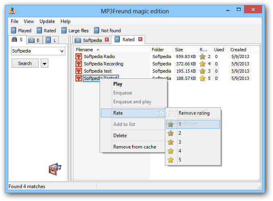The height and width of the screenshot is (201, 273).
Task: Click the MP3Freund app icon in title bar
Action: (x=12, y=11)
